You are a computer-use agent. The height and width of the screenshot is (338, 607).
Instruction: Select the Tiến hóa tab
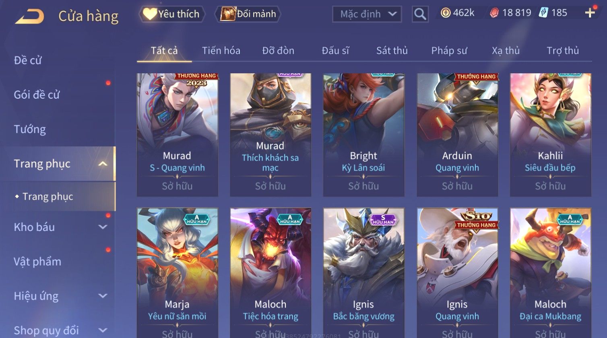click(221, 51)
